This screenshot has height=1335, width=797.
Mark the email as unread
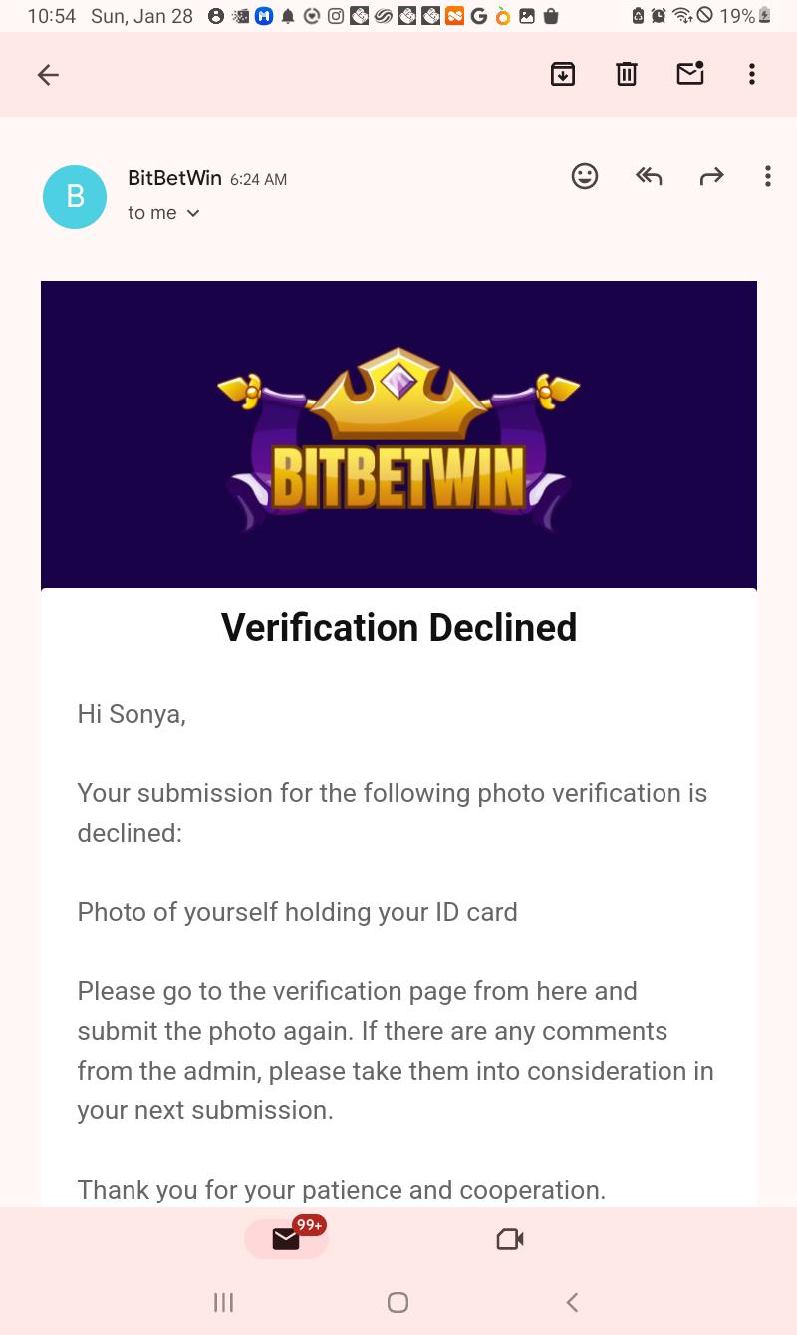tap(690, 74)
